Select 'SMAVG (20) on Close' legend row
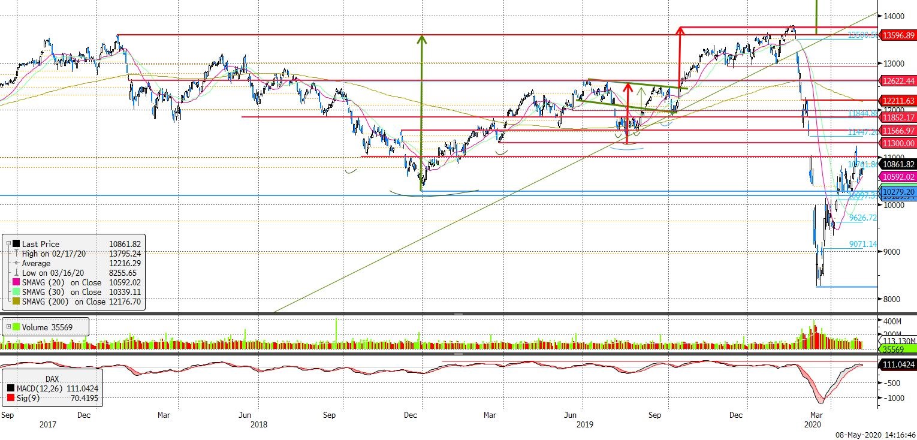Screen dimensions: 917x440 click(62, 282)
